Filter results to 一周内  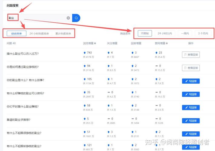[185, 33]
